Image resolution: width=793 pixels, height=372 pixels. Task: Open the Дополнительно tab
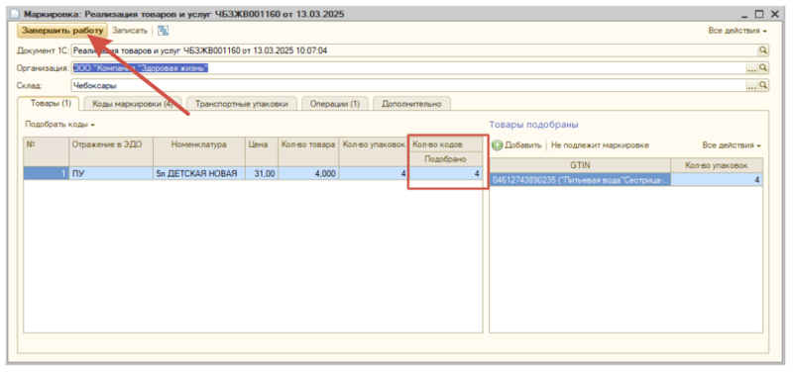pyautogui.click(x=411, y=104)
